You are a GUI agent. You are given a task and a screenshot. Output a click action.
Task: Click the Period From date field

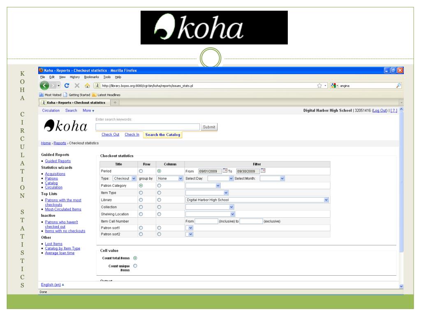(210, 171)
